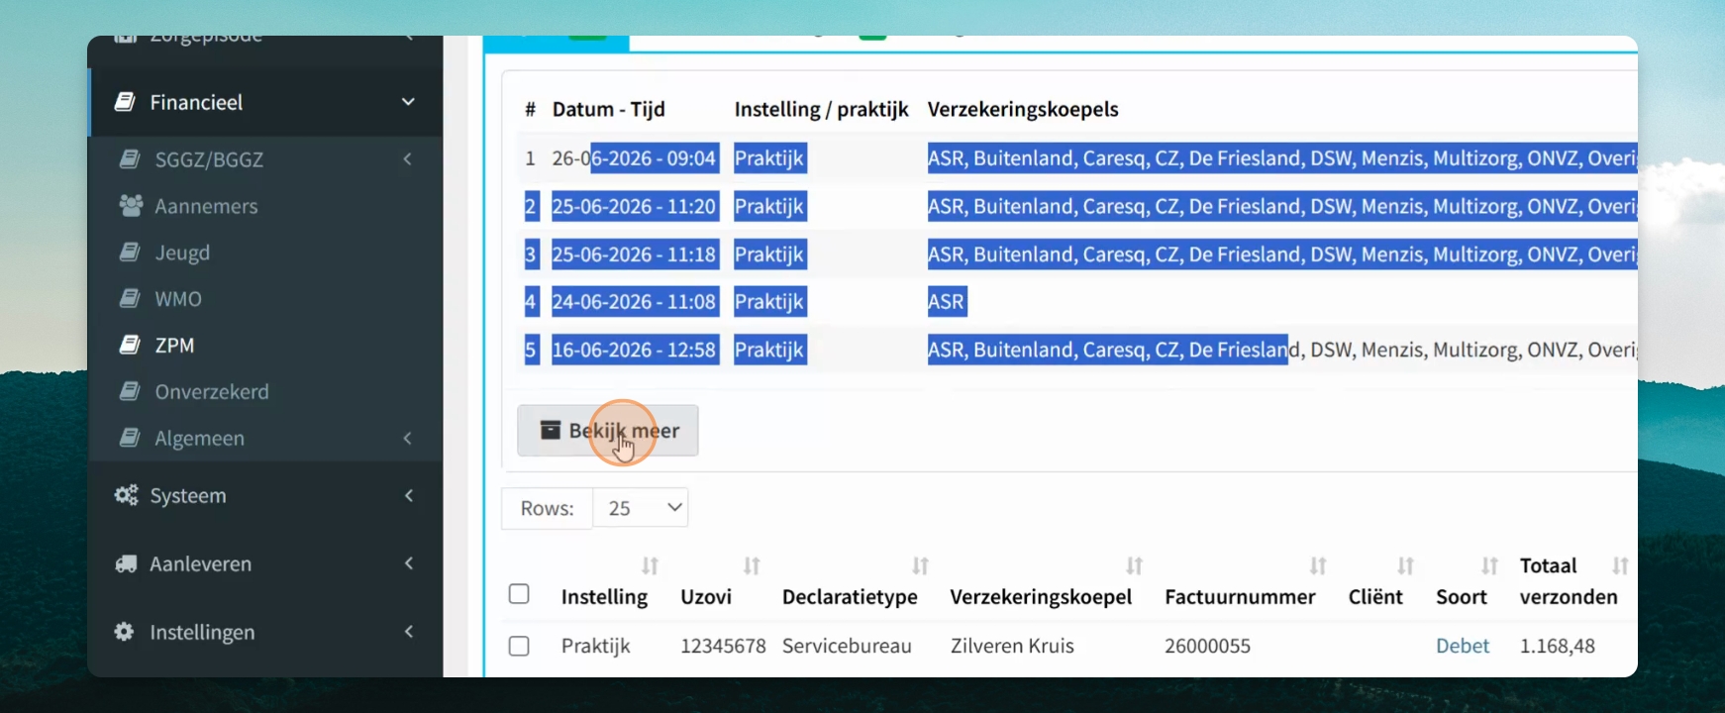Open the Rows count dropdown
The height and width of the screenshot is (713, 1725).
point(641,508)
